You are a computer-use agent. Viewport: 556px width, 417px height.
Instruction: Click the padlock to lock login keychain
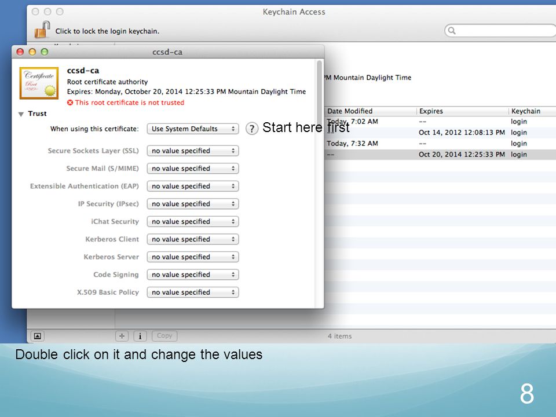click(x=42, y=29)
